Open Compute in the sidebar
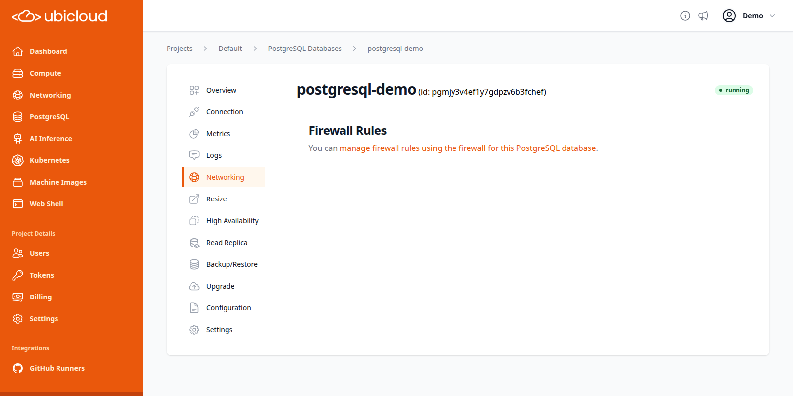This screenshot has width=793, height=396. 71,73
